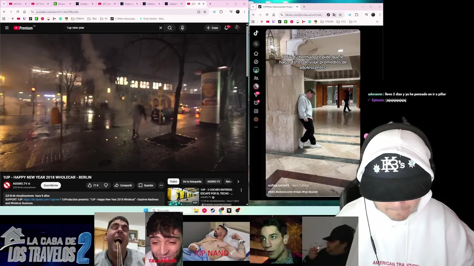The width and height of the screenshot is (474, 266).
Task: Open File Explorer from the taskbar
Action: [196, 211]
